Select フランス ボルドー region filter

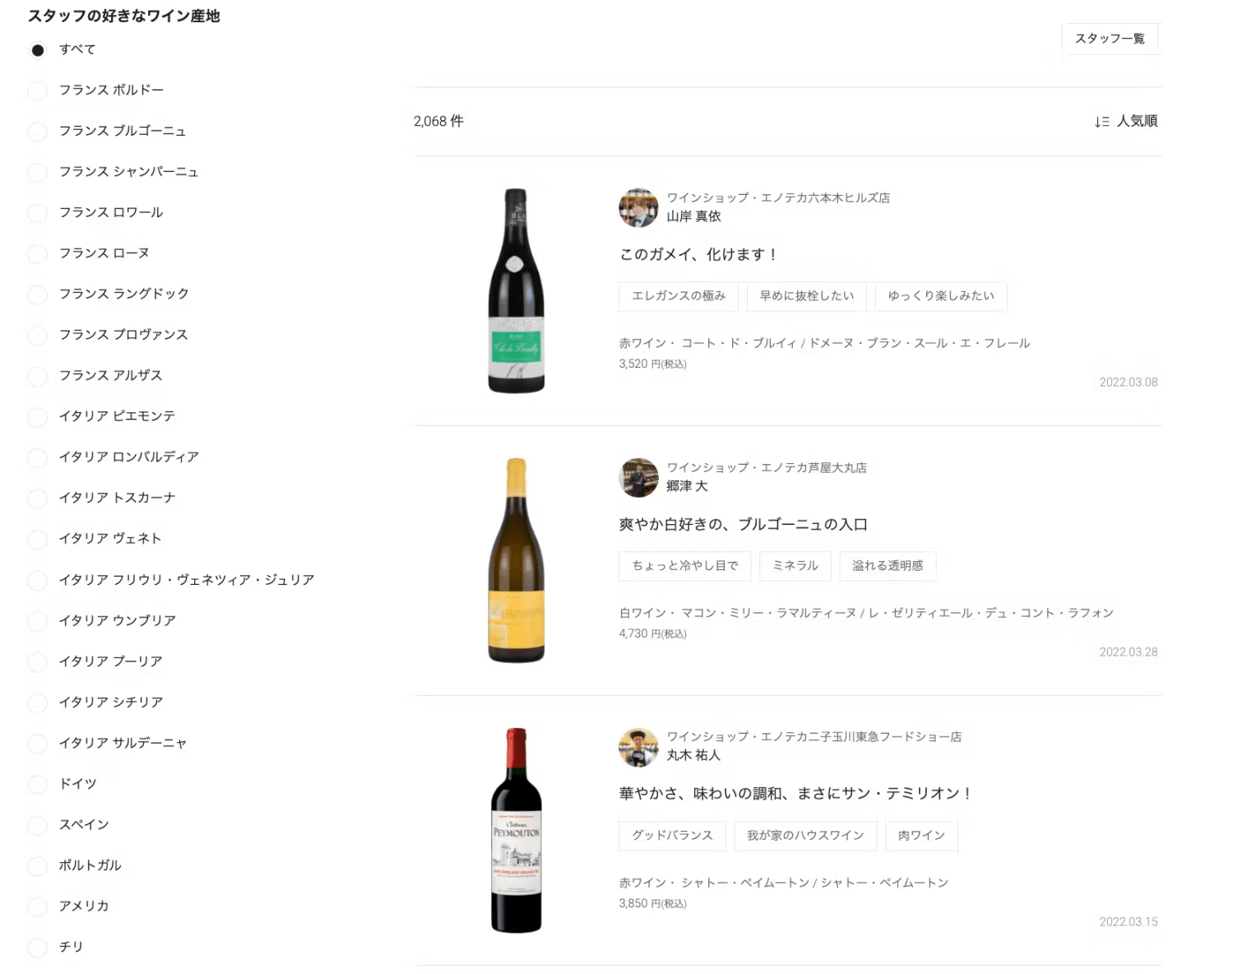click(38, 90)
